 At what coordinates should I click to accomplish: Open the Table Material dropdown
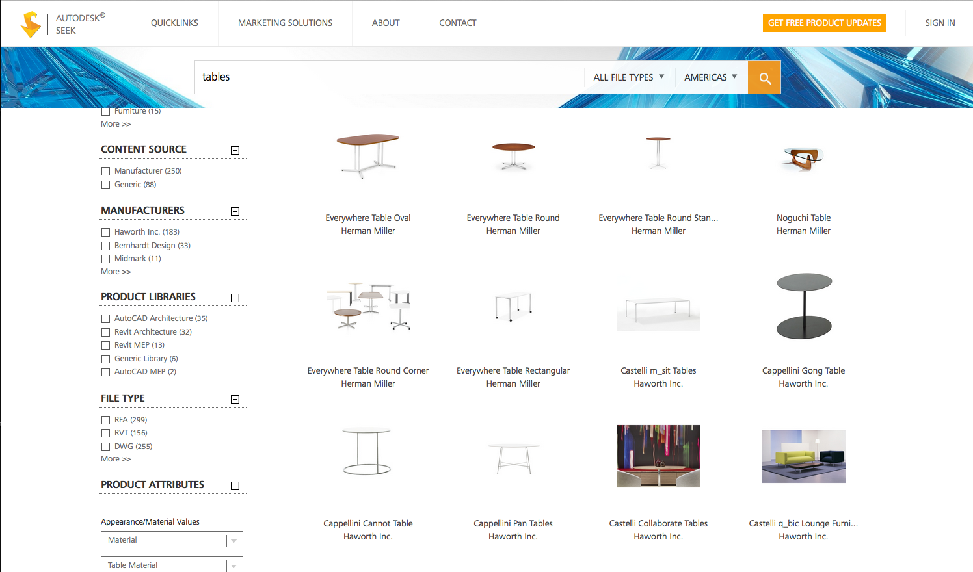click(x=172, y=564)
